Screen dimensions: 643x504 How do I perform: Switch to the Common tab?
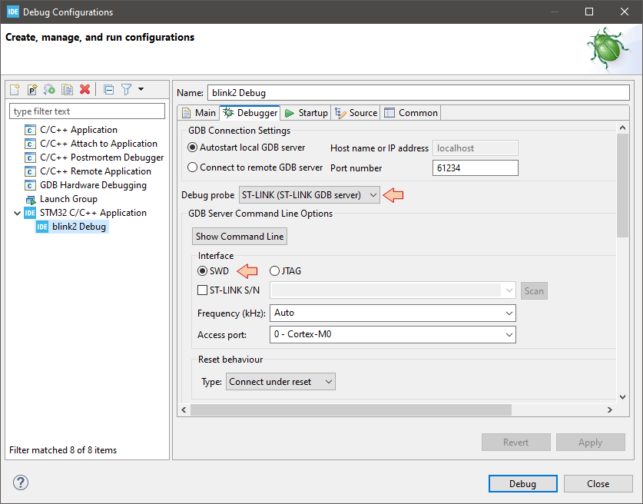click(x=411, y=113)
